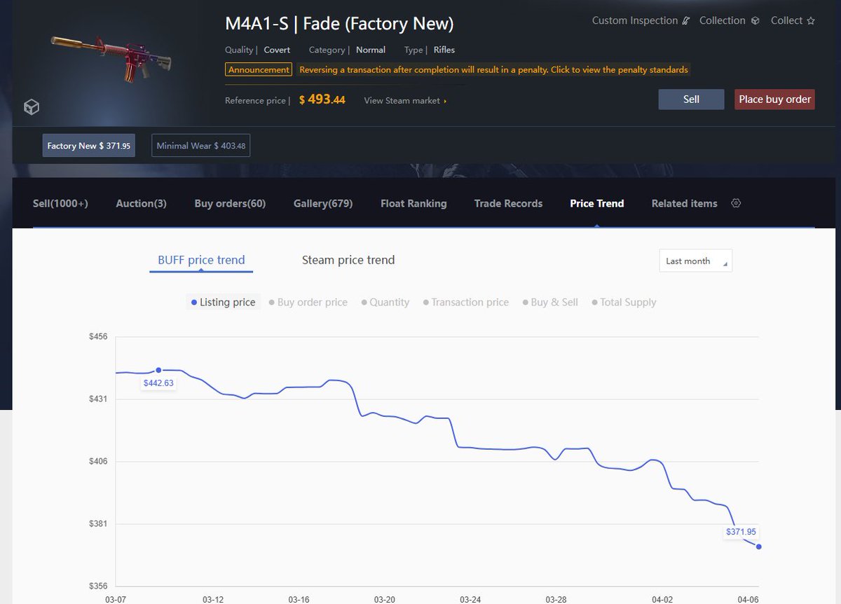Switch to Sell(1000+) tab
The width and height of the screenshot is (841, 604).
click(x=60, y=203)
